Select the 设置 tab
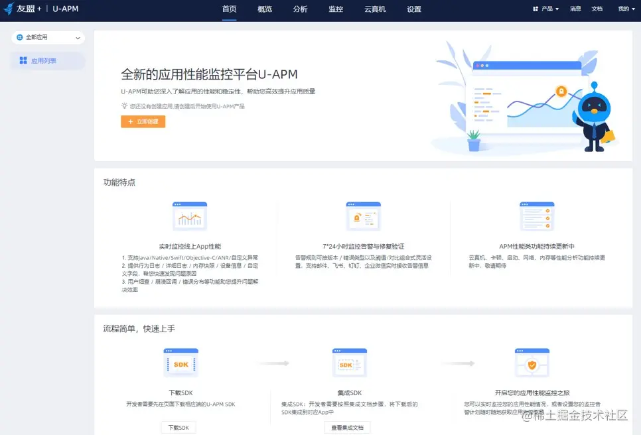Viewport: 641px width, 435px height. (x=413, y=9)
